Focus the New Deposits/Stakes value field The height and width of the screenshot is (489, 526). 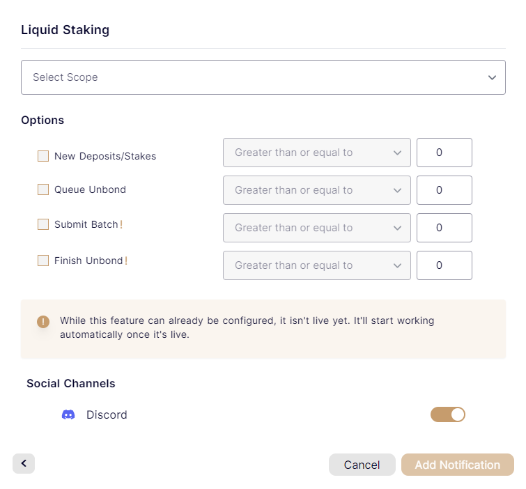[x=444, y=153]
